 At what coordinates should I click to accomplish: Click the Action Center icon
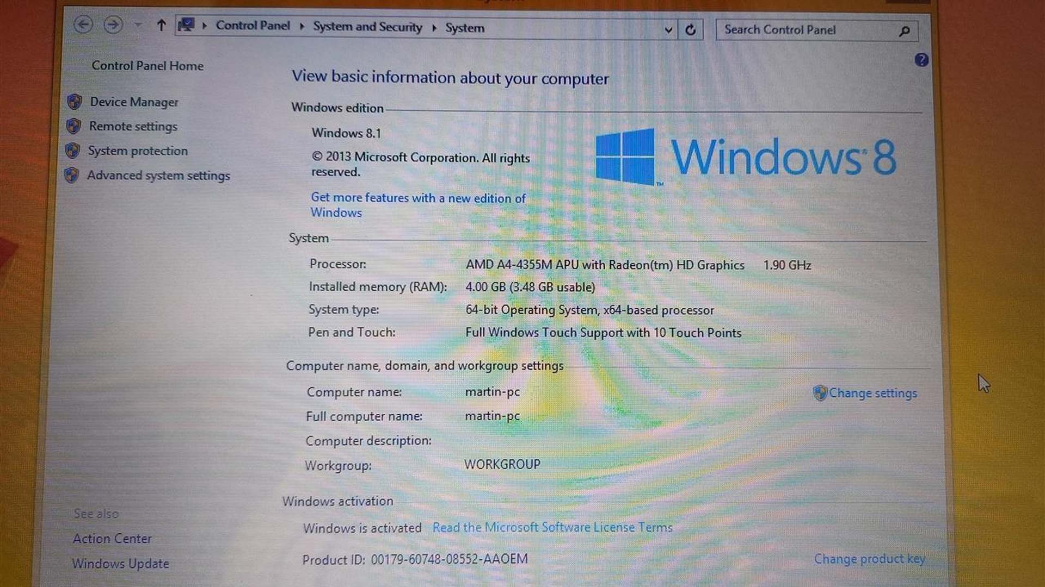[x=111, y=539]
